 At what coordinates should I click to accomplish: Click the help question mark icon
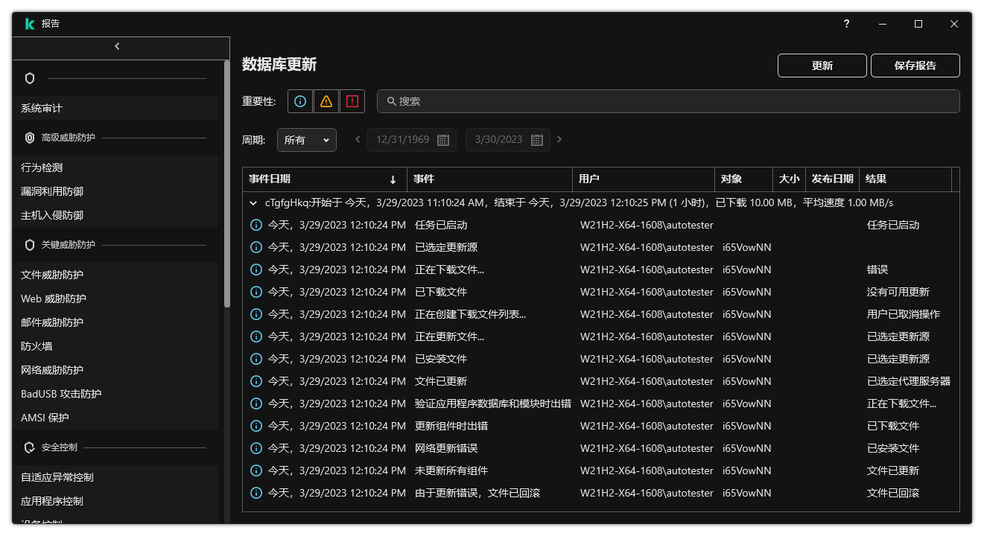coord(845,24)
